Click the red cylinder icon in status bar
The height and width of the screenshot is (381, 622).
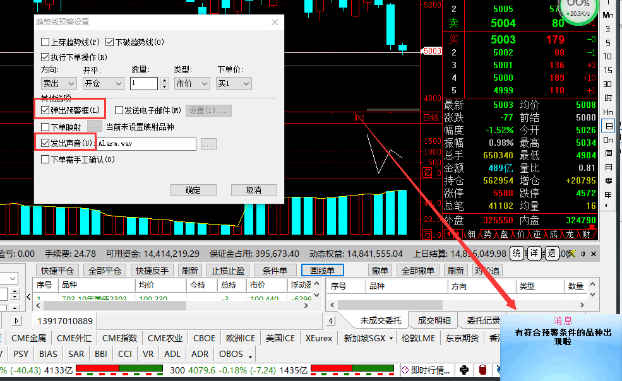click(483, 370)
